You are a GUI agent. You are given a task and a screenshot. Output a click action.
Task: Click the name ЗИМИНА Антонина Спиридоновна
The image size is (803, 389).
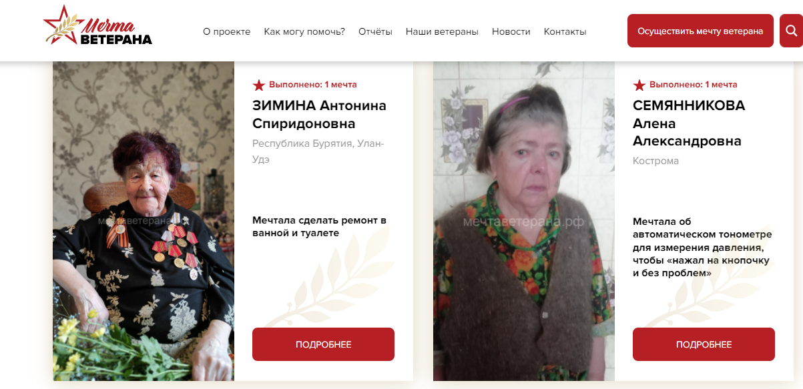(319, 115)
